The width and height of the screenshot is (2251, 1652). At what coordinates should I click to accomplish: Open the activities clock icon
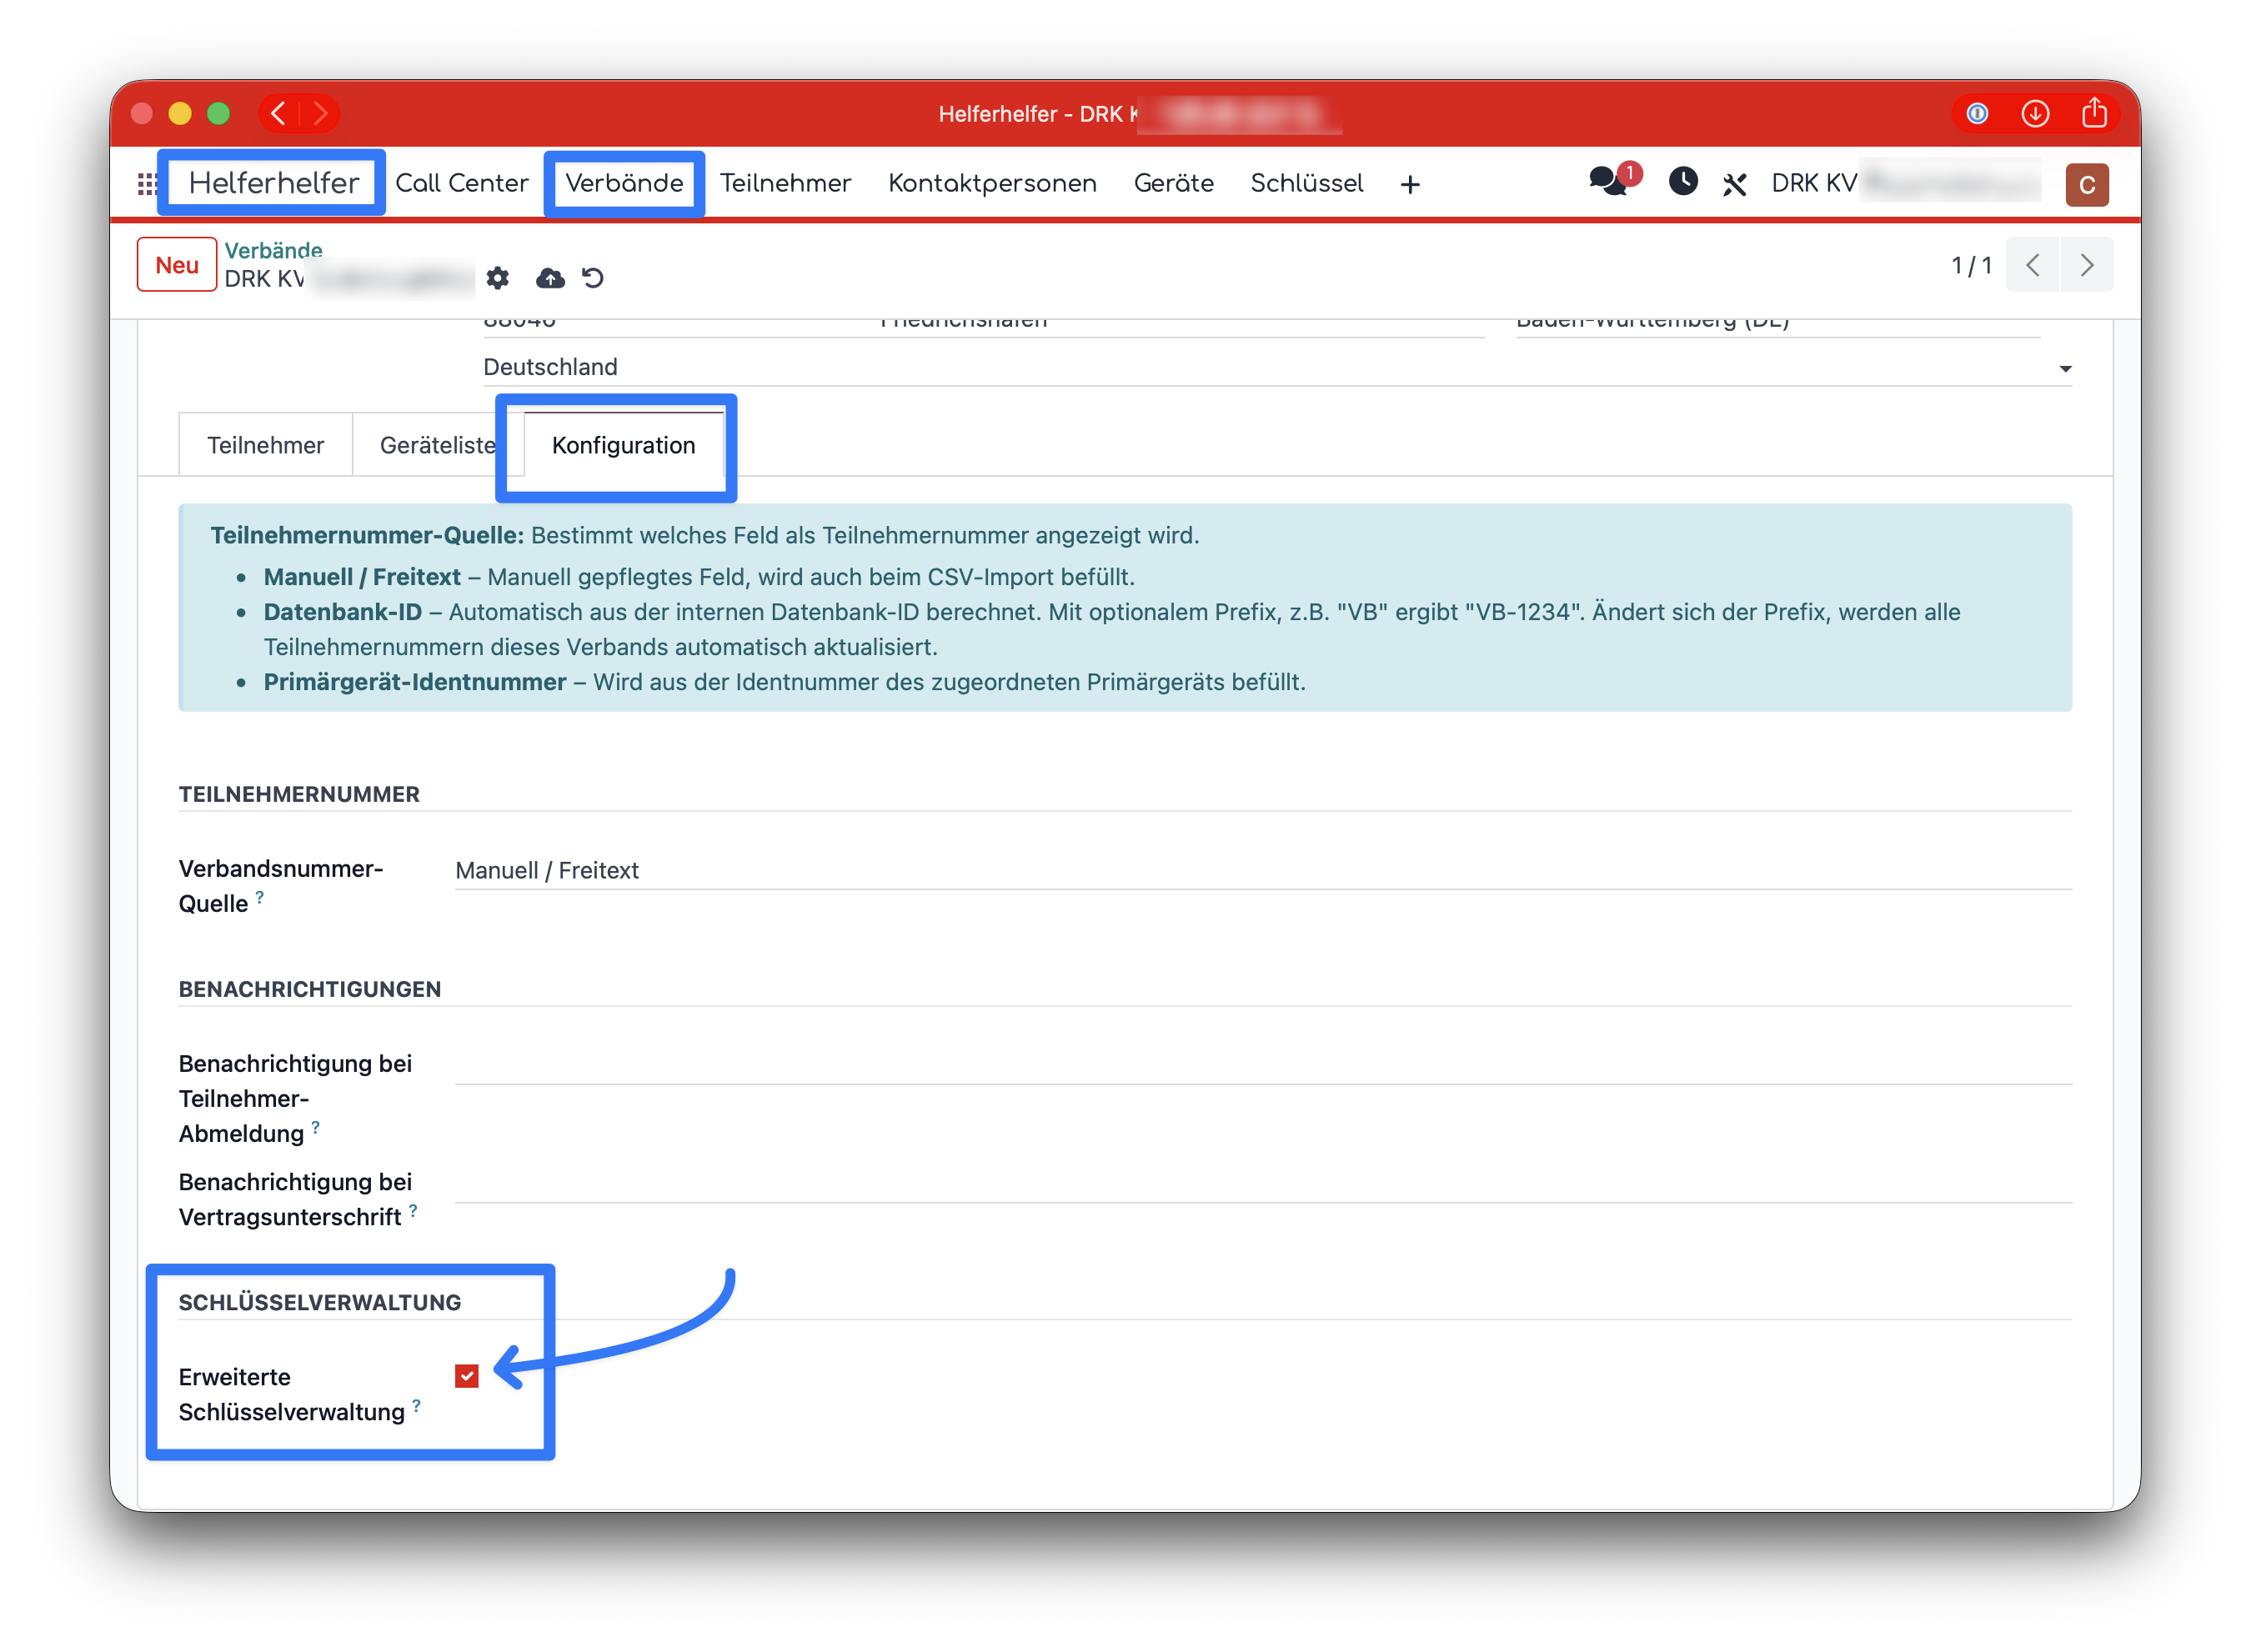point(1682,182)
